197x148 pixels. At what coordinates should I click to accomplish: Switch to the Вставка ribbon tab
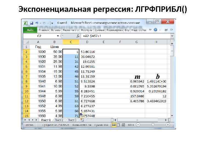tap(56, 30)
